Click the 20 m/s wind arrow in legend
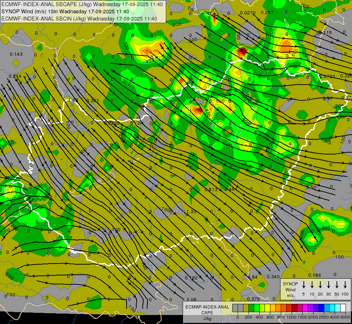The height and width of the screenshot is (324, 352). (320, 285)
